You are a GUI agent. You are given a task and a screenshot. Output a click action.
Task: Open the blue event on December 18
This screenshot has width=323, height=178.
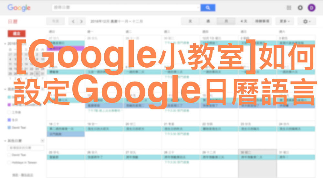[x=66, y=134]
